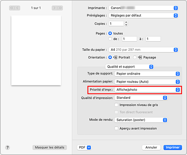Open Type de support Papier ordinaire dropdown
This screenshot has width=187, height=155.
(147, 74)
